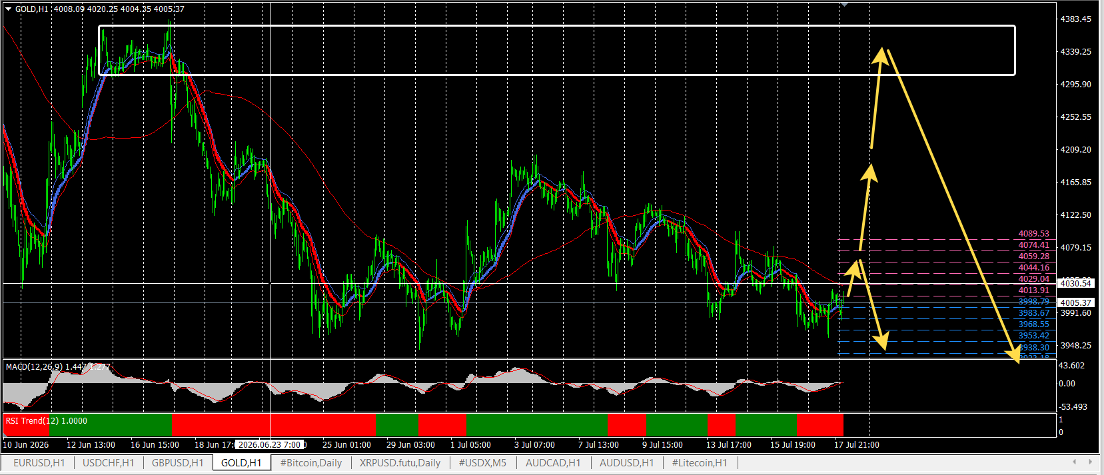1104x475 pixels.
Task: Open the AUDUSD,H1 chart tab
Action: click(626, 463)
